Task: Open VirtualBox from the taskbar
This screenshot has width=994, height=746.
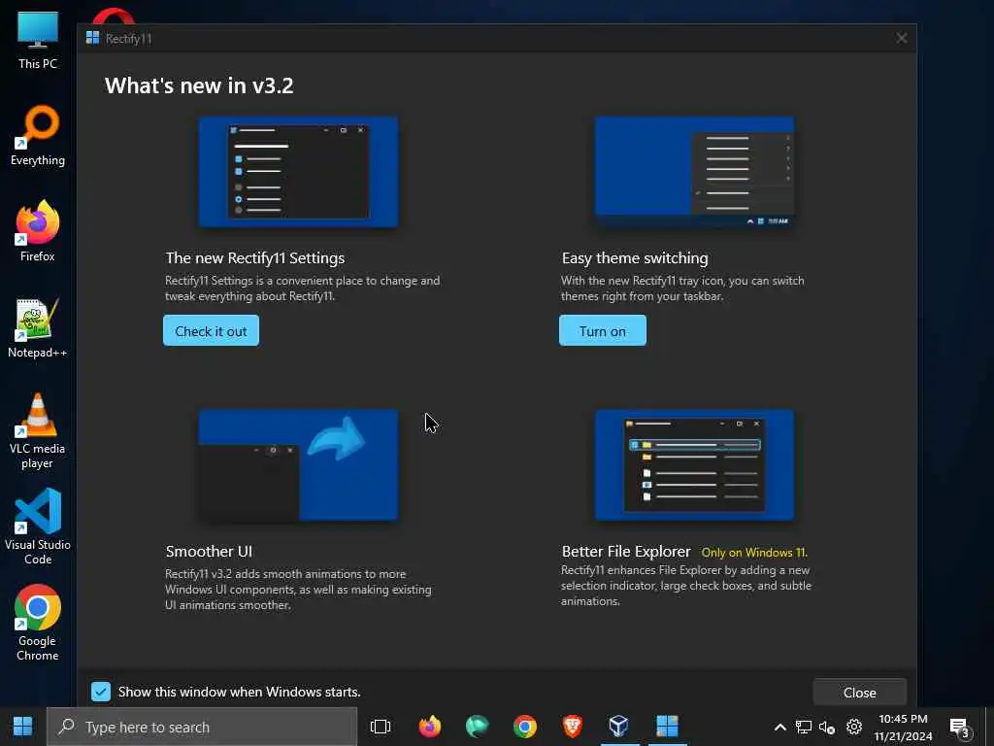Action: point(618,727)
